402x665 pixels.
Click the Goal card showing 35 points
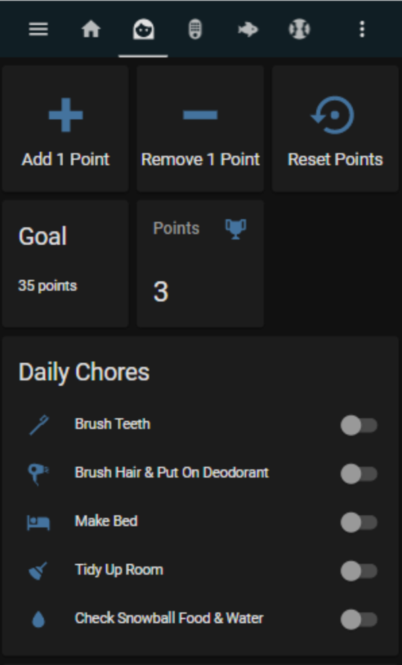click(64, 263)
